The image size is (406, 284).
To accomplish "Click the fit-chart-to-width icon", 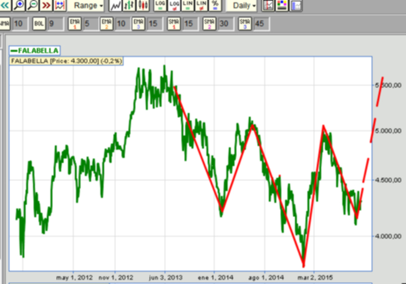I will pyautogui.click(x=60, y=5).
